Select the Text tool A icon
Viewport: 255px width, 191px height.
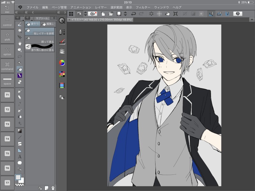[20, 157]
